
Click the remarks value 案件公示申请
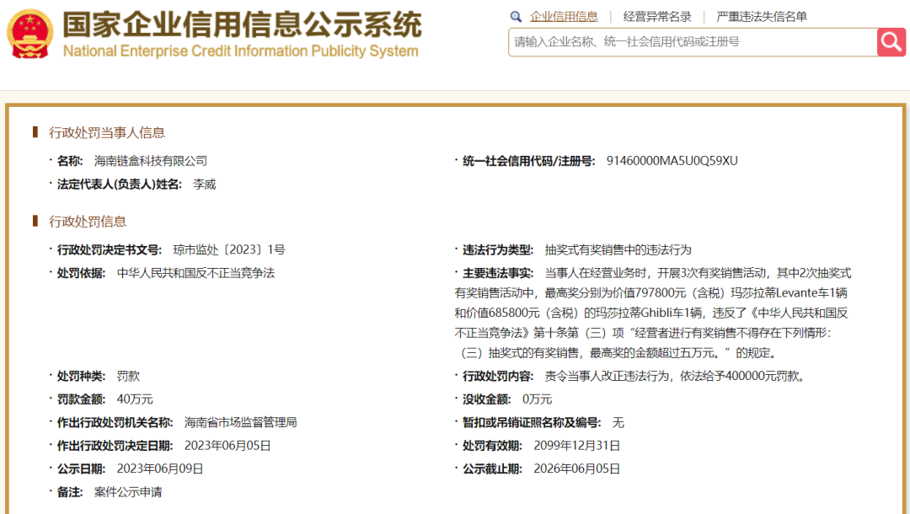click(x=128, y=491)
